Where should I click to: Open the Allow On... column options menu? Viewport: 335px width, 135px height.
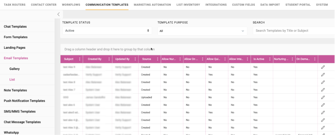[203, 59]
